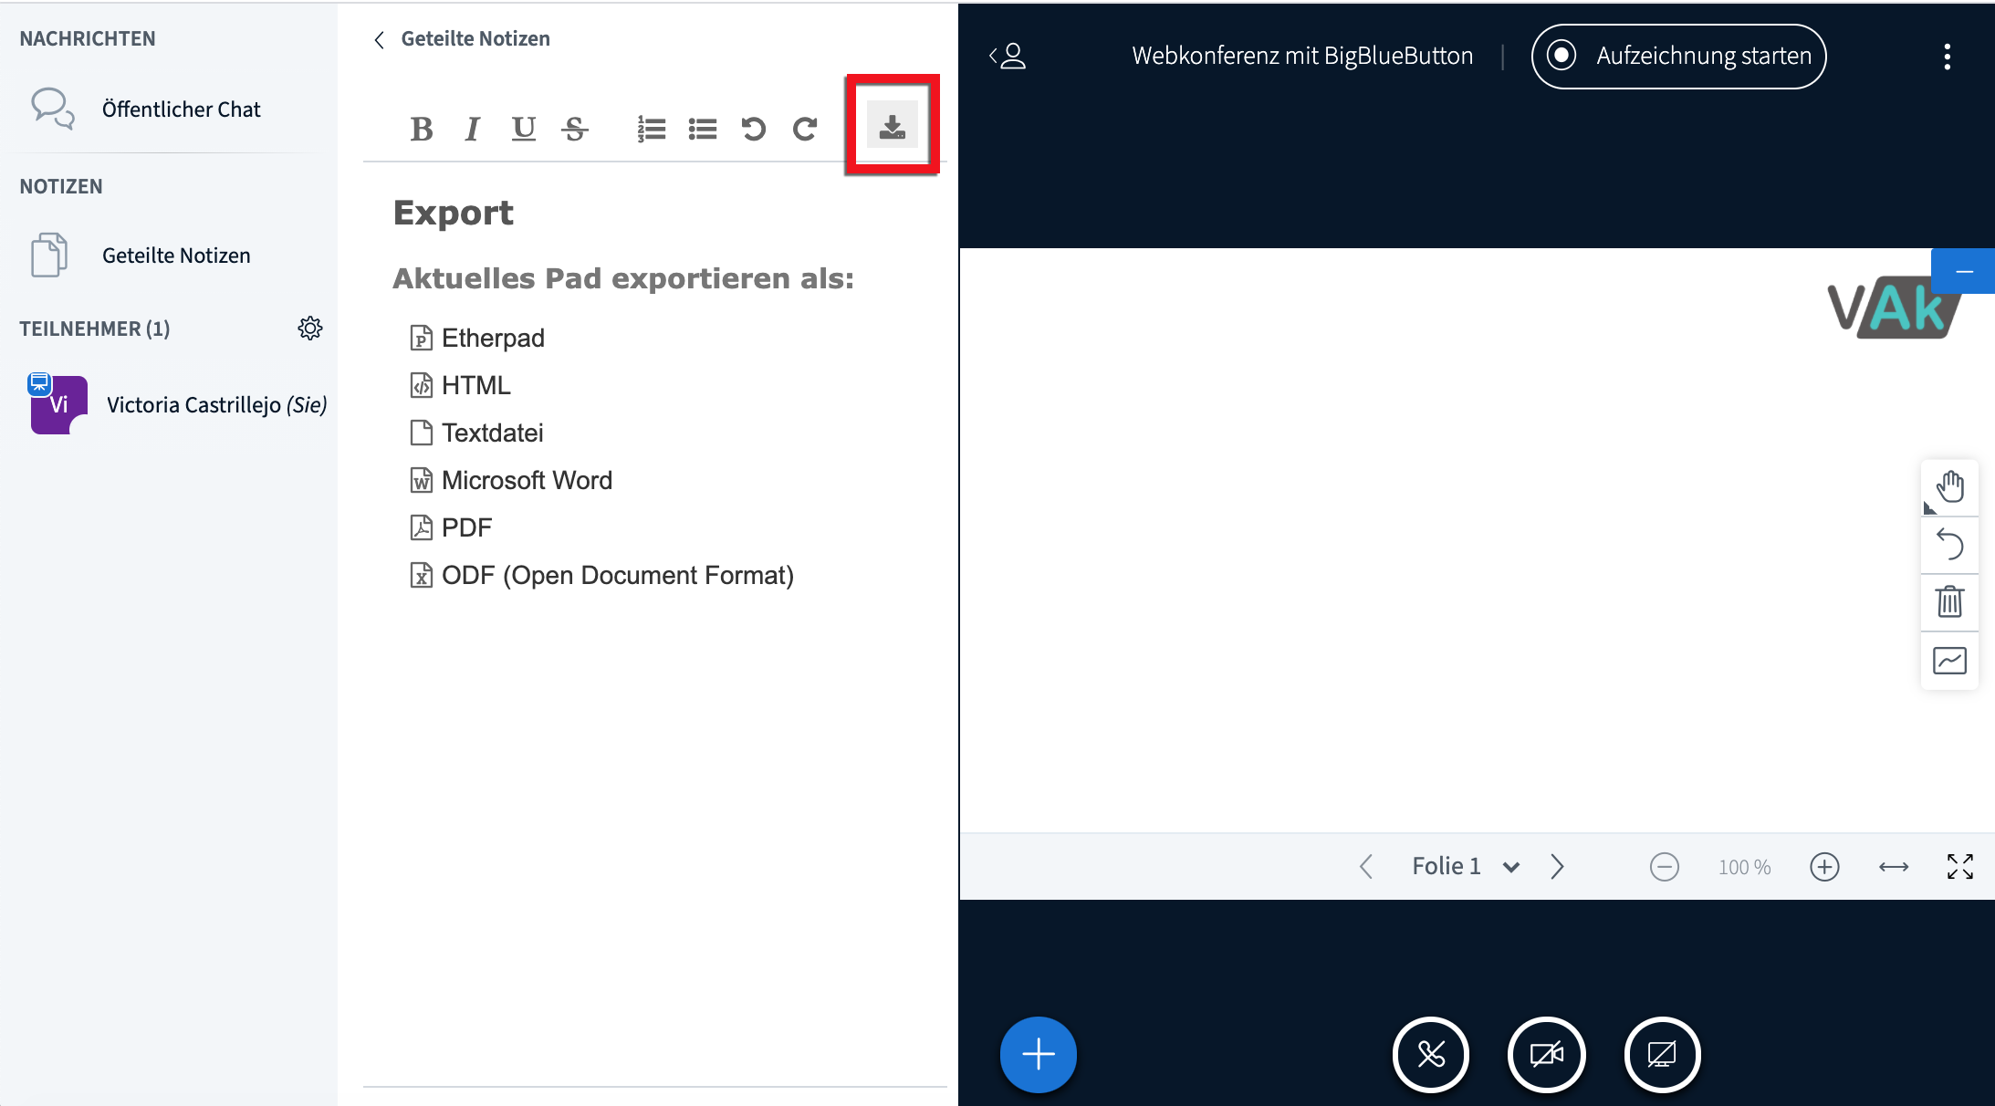Viewport: 1995px width, 1106px height.
Task: Toggle underline formatting in notes toolbar
Action: pos(523,129)
